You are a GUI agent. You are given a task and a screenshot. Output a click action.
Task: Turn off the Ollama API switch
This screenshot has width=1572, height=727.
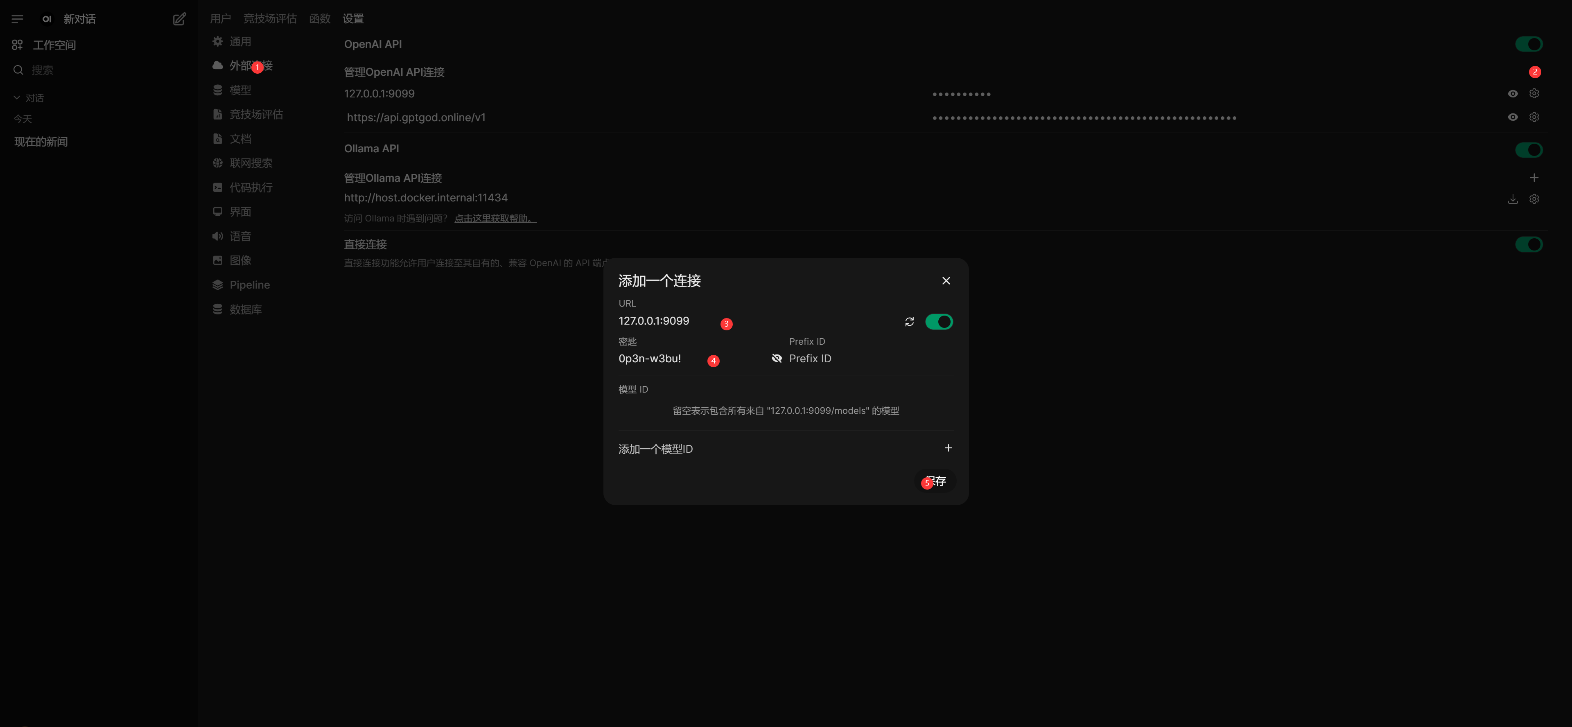(x=1528, y=149)
